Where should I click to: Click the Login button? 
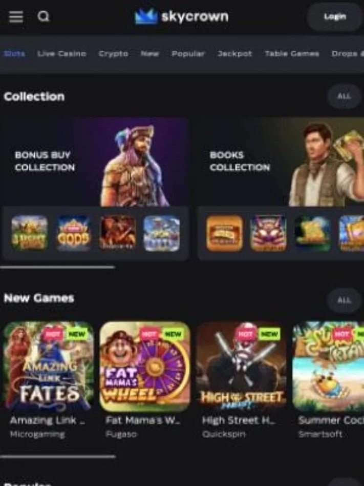(335, 16)
